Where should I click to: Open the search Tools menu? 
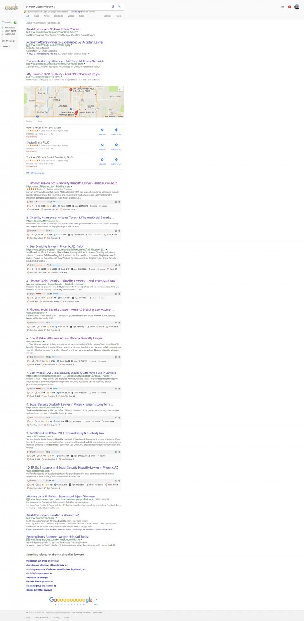119,16
